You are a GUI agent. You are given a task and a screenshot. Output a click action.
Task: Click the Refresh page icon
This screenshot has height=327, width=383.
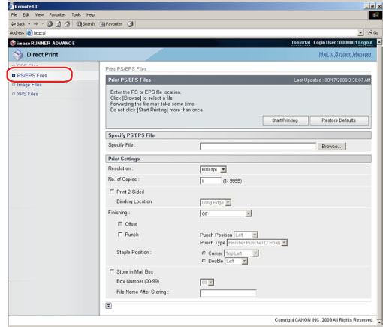coord(59,24)
